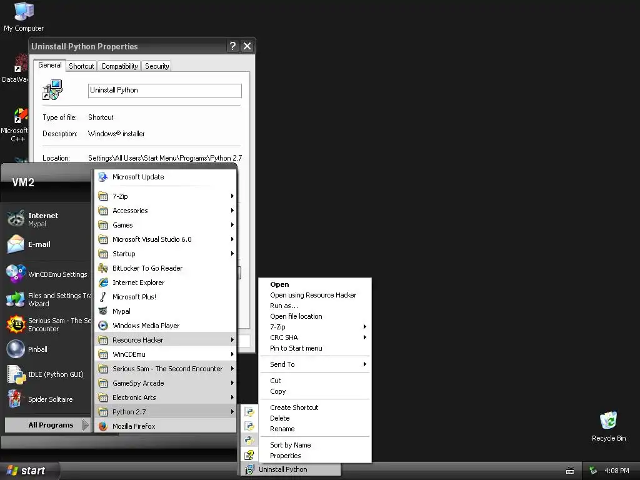Click the Mypal Internet raccoon icon
The width and height of the screenshot is (640, 480).
pos(16,219)
